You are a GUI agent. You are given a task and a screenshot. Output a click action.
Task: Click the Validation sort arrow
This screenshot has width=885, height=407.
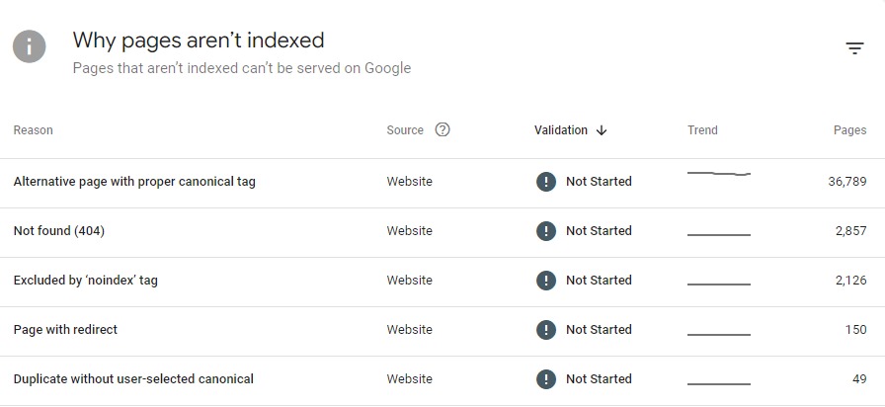[x=602, y=130]
